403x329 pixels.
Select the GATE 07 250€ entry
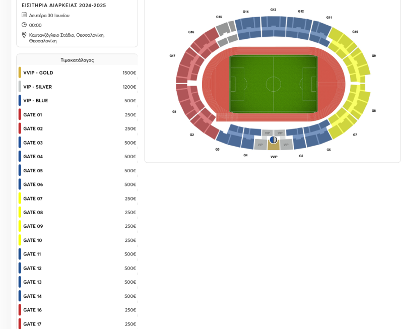point(77,199)
